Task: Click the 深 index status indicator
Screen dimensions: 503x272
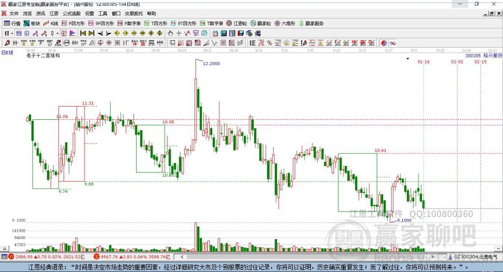Action: (x=97, y=257)
